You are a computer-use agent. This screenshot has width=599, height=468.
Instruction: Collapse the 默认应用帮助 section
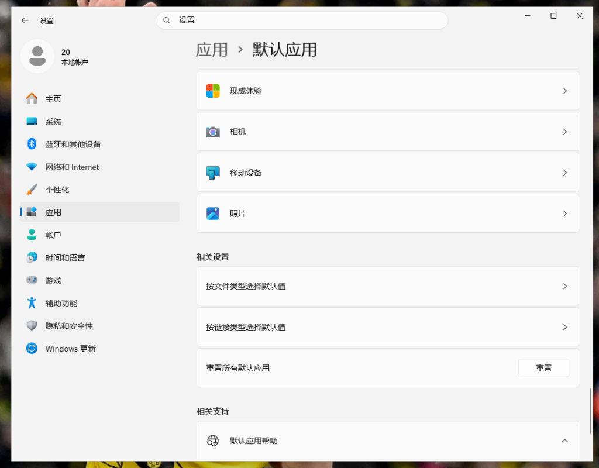pos(565,441)
